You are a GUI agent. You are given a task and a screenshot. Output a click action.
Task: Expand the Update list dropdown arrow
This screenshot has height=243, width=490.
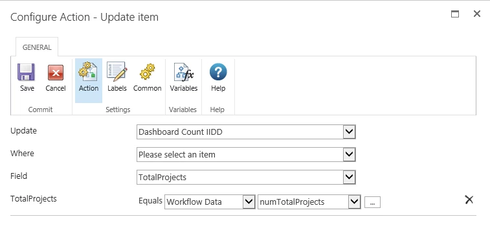(349, 132)
